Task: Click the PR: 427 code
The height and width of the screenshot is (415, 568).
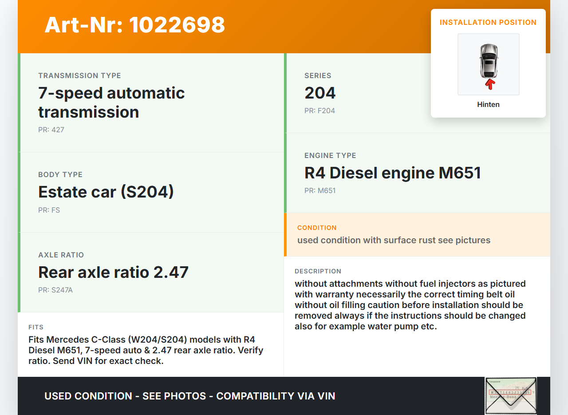Action: pyautogui.click(x=51, y=130)
